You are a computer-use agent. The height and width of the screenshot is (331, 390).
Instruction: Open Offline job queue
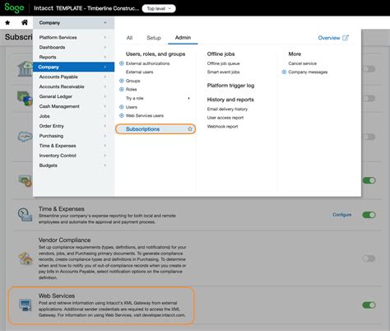(223, 63)
